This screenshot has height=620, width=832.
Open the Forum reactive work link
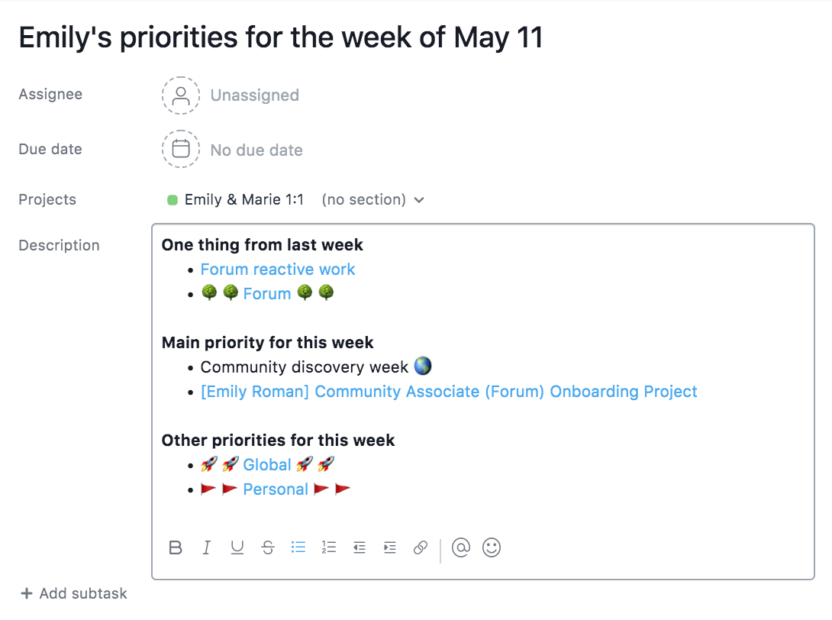point(278,270)
